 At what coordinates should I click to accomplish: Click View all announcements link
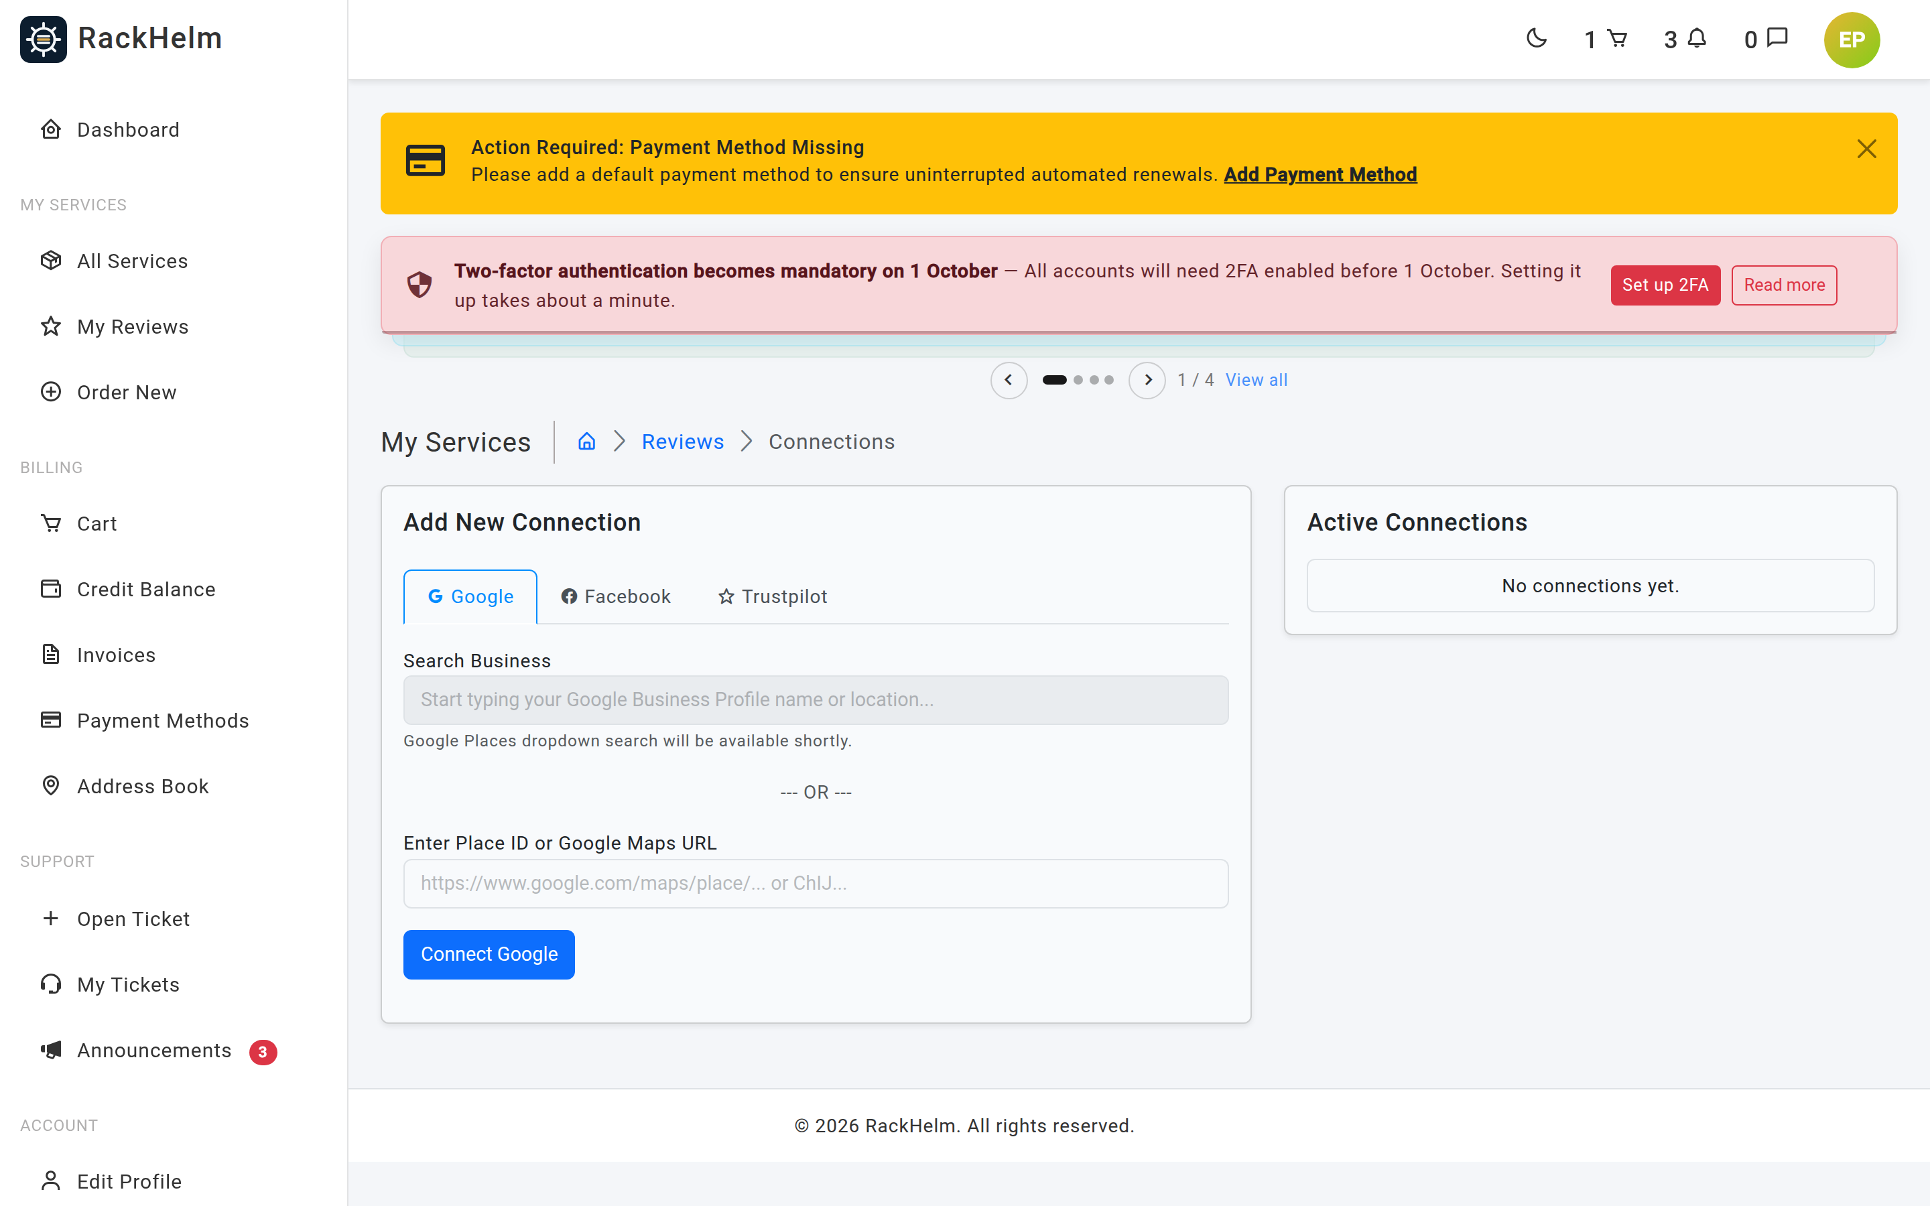point(1256,380)
